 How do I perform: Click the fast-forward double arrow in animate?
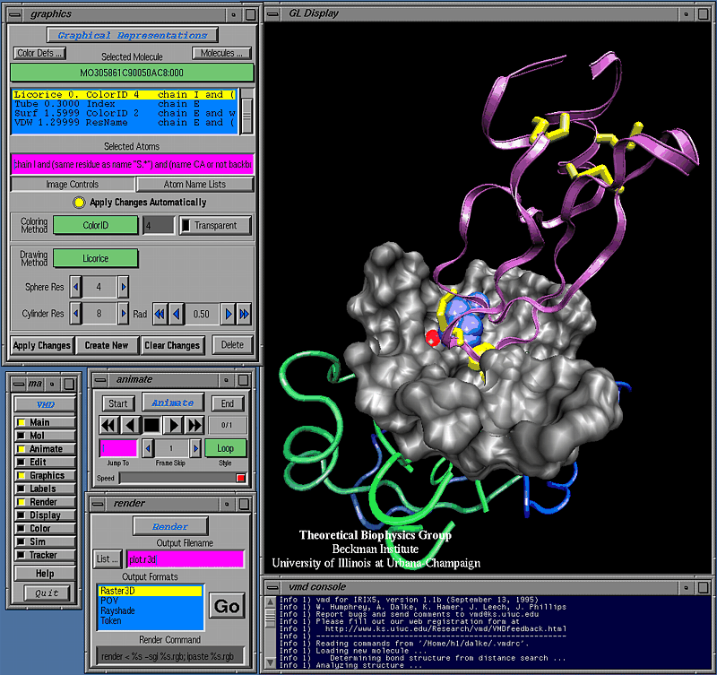click(195, 425)
